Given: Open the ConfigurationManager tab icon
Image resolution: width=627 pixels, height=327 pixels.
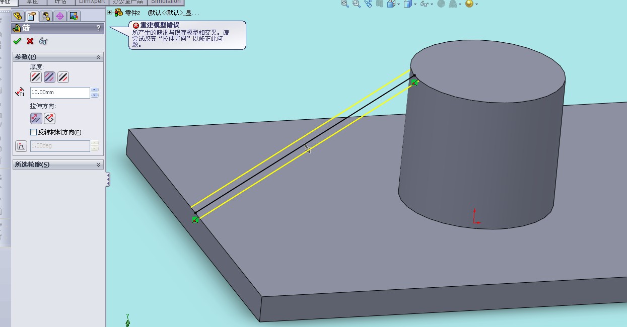Looking at the screenshot, I should (46, 16).
